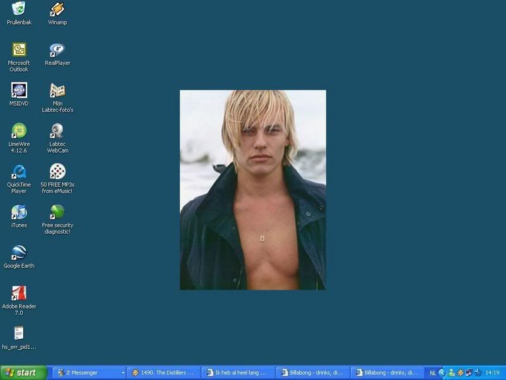Select the iTunes desktop icon
506x380 pixels.
(19, 212)
